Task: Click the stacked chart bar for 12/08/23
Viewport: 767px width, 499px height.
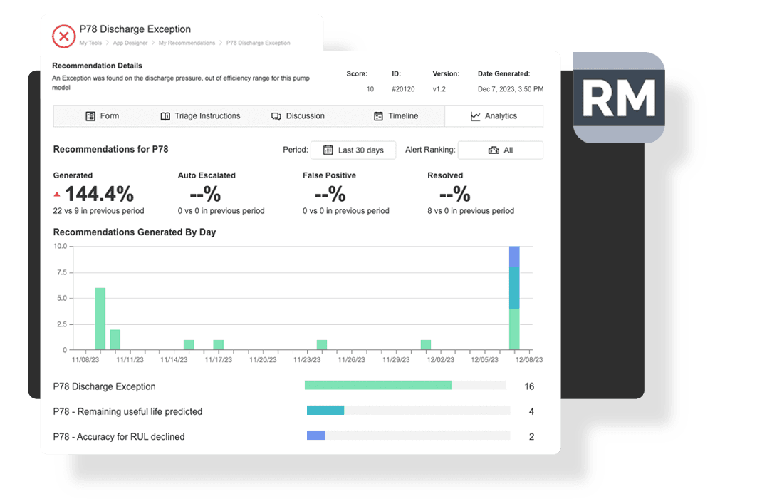Action: click(x=514, y=298)
